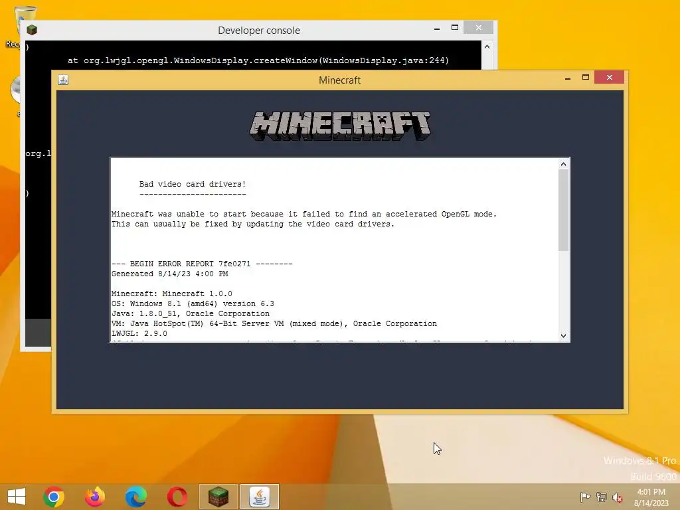Click the 'LWJGL: 2.9.0' line
680x510 pixels.
[x=139, y=333]
